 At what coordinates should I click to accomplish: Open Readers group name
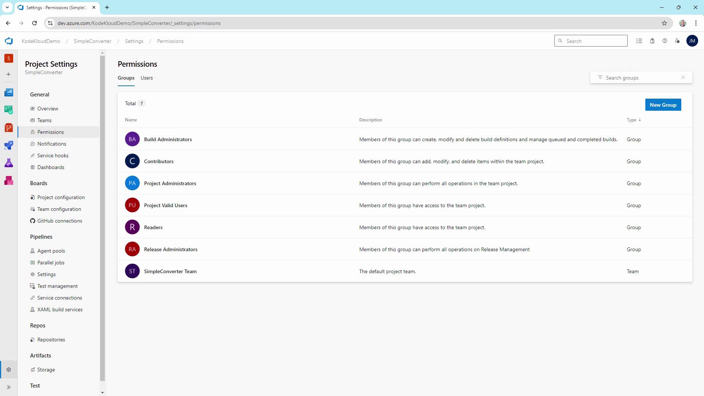153,227
